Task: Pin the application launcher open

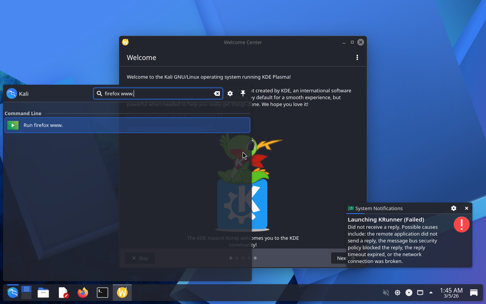Action: coord(243,93)
